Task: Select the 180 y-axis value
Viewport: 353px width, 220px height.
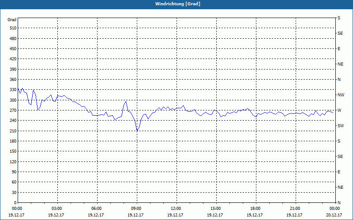Action: click(13, 141)
